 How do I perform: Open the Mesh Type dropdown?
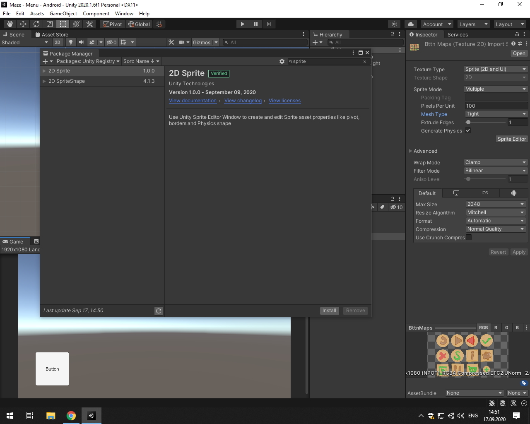[x=496, y=114]
